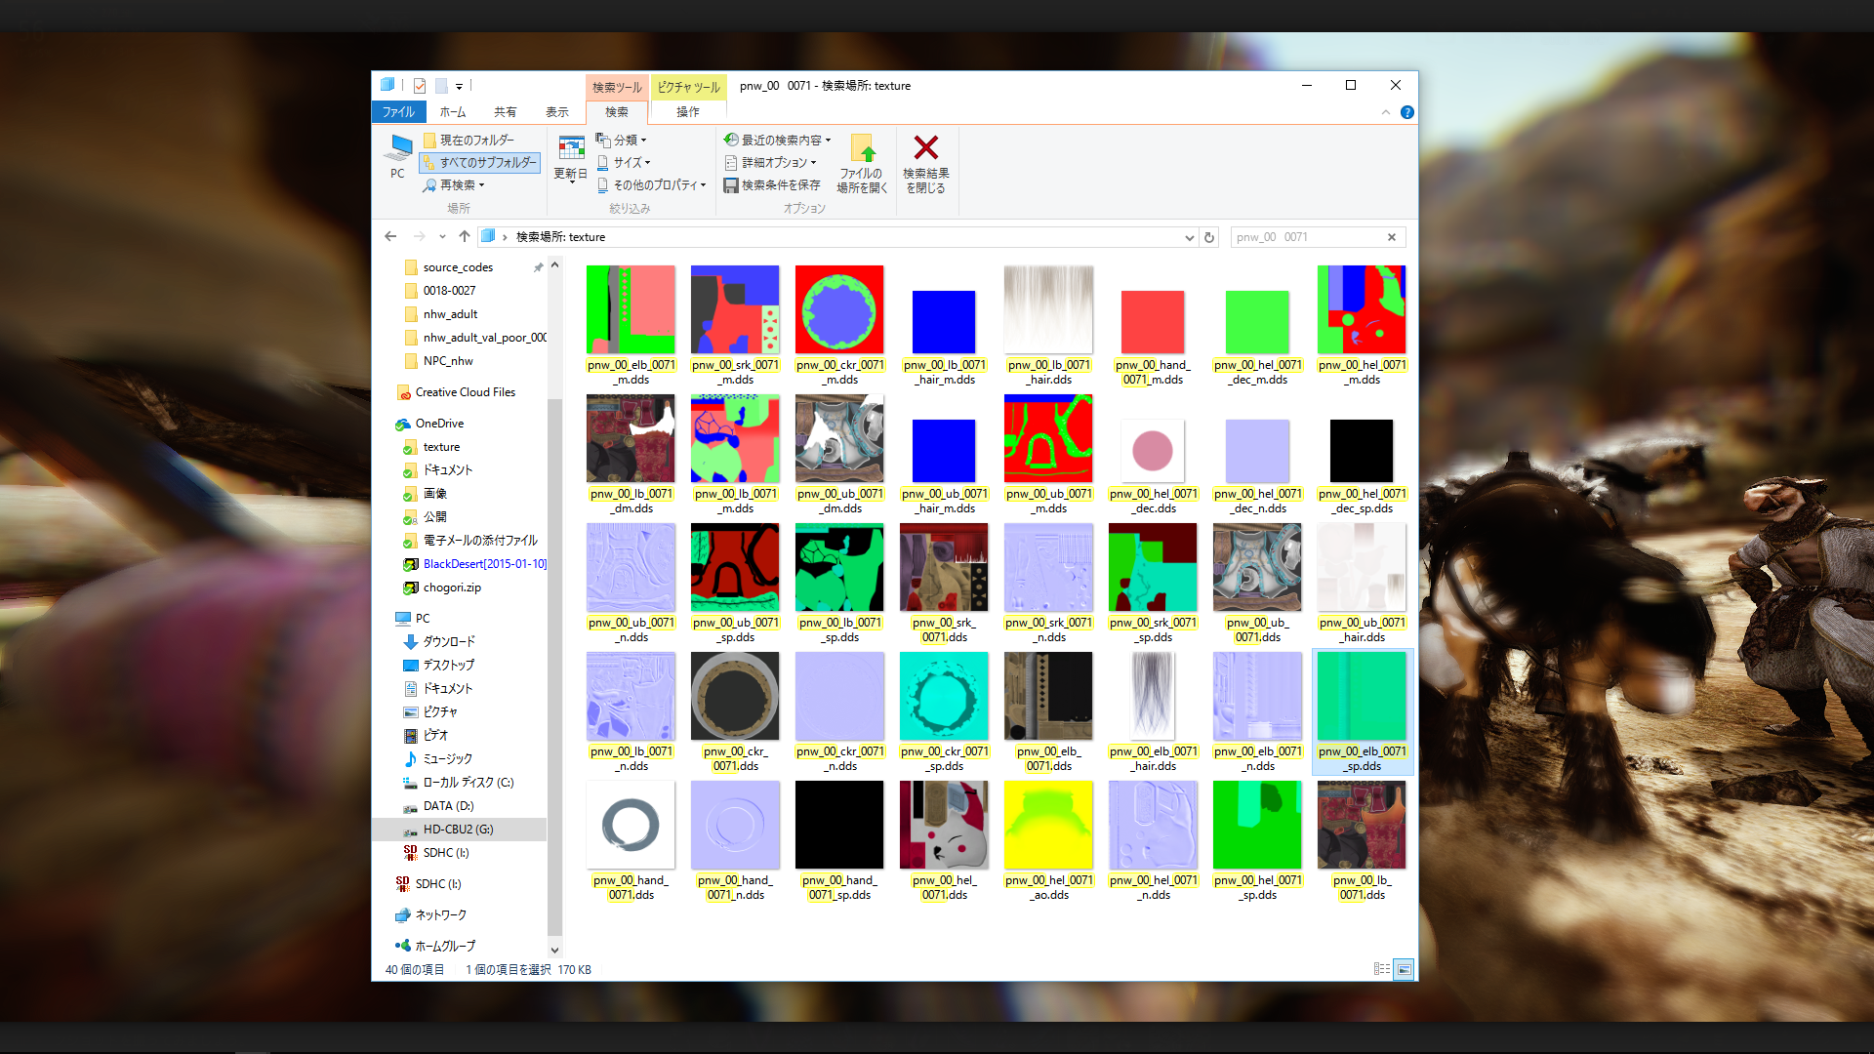The image size is (1874, 1054).
Task: Open ribbon help question mark icon
Action: click(1406, 112)
